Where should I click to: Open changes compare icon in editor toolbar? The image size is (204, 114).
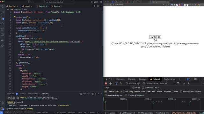[x=95, y=6]
